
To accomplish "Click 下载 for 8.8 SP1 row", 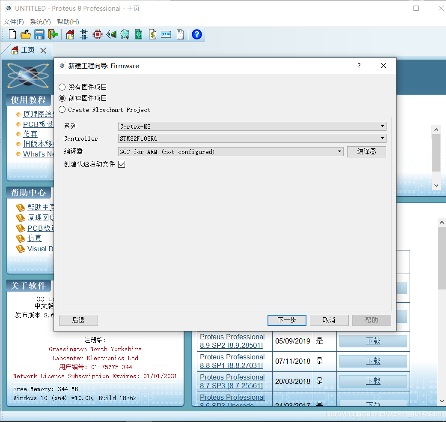I will pos(373,361).
